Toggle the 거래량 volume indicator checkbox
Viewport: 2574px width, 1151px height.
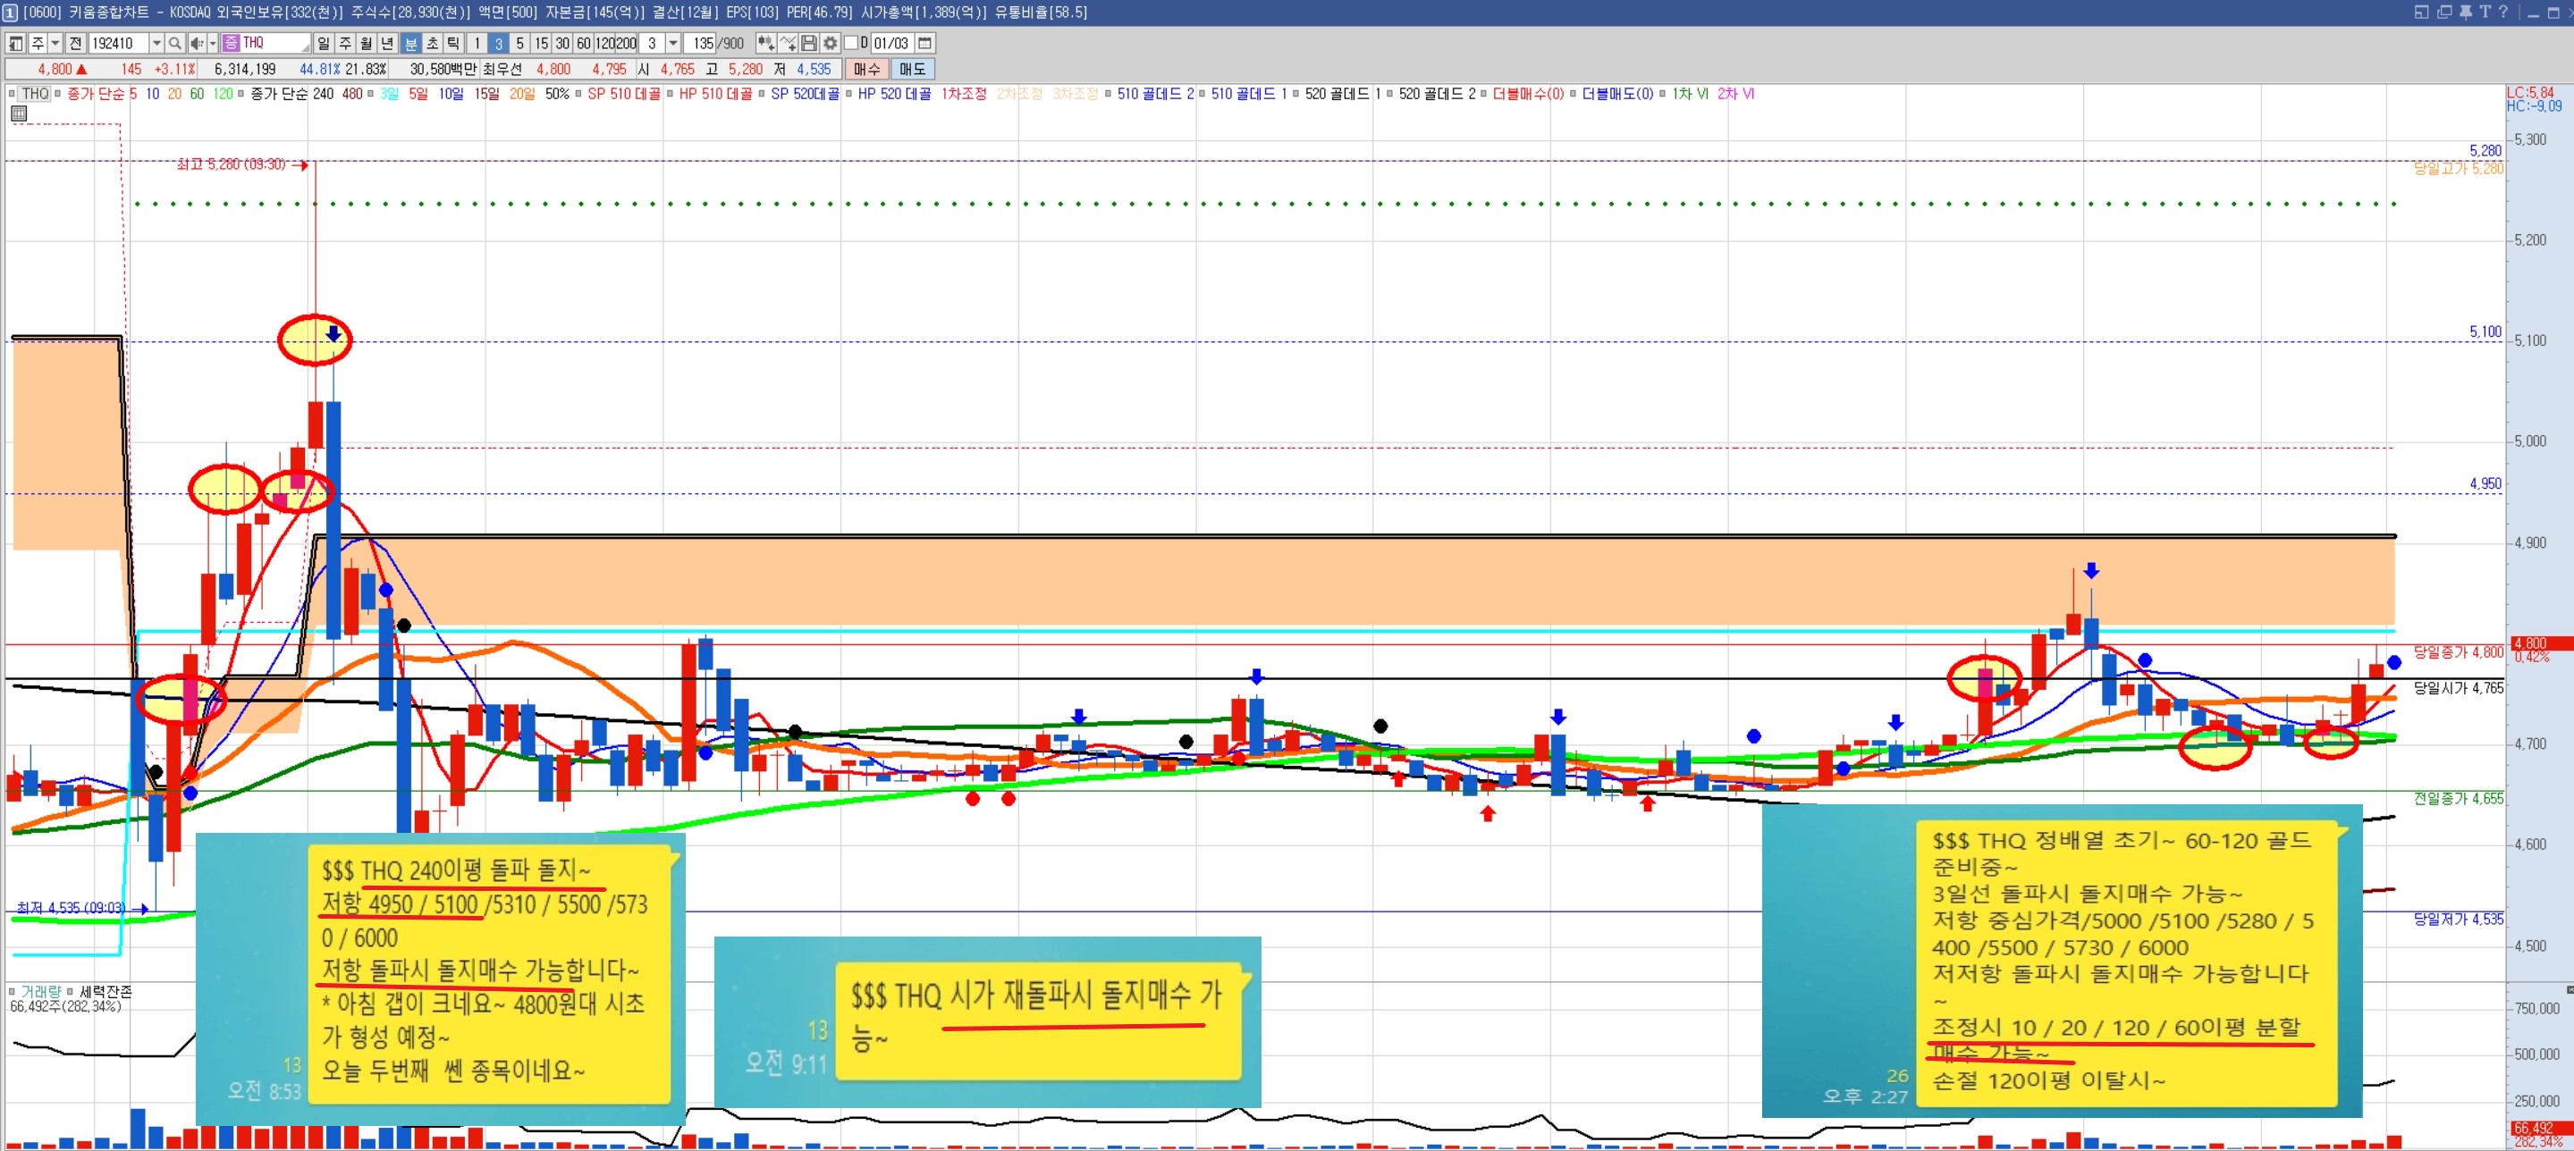pyautogui.click(x=12, y=991)
